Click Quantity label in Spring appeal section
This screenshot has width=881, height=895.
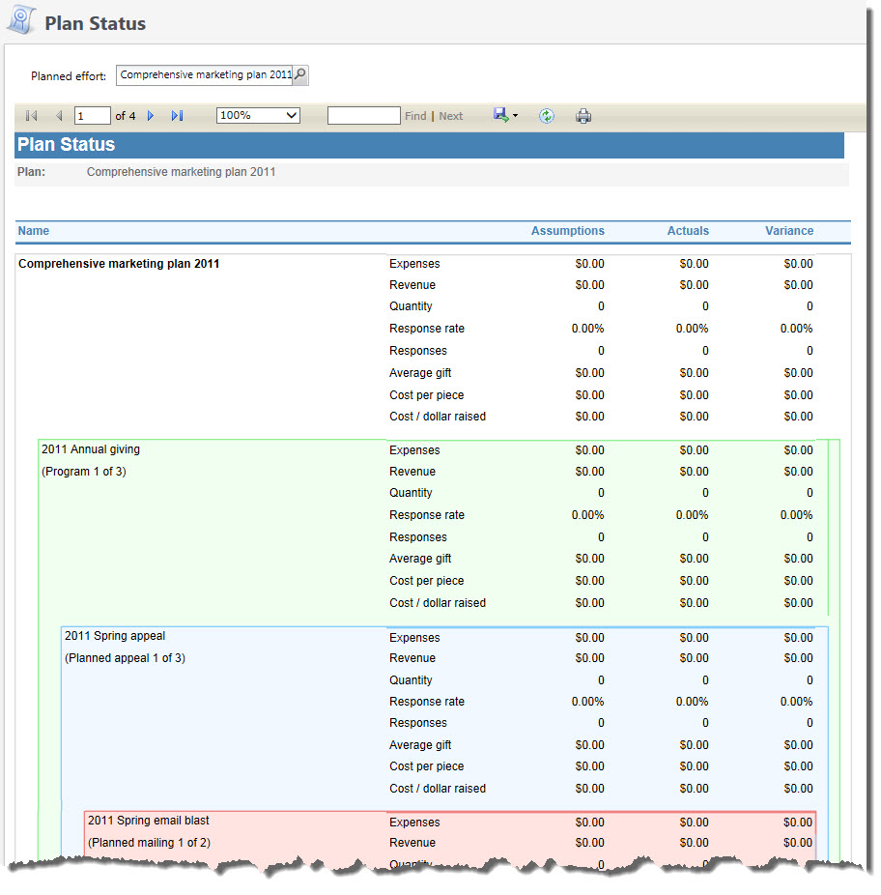point(411,680)
